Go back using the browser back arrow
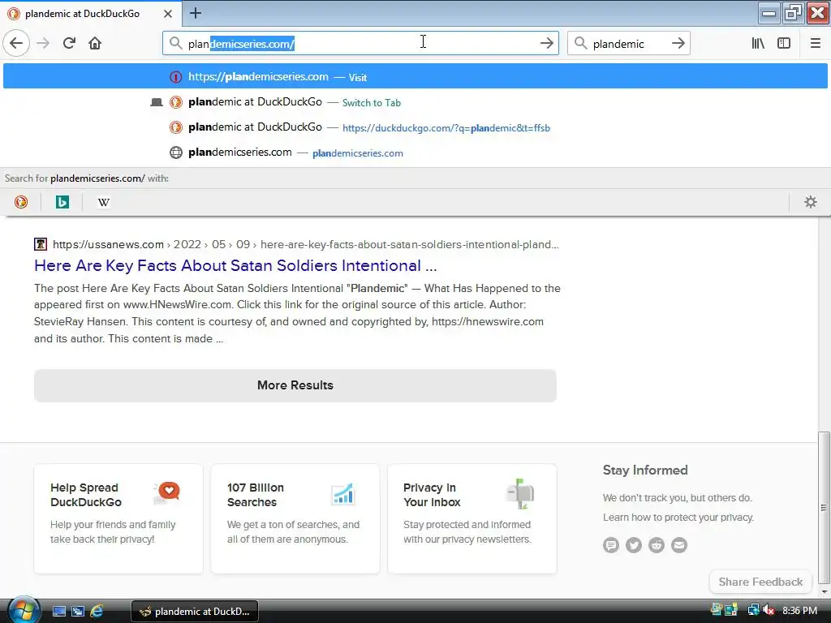 click(x=16, y=43)
